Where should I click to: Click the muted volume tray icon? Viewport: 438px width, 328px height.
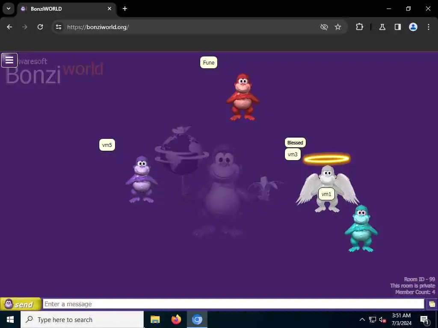pyautogui.click(x=383, y=319)
